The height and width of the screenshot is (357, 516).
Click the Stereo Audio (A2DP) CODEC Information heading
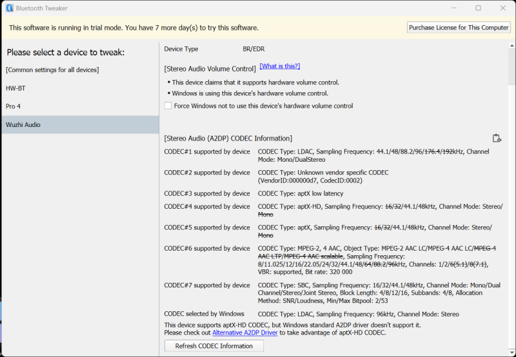[x=228, y=139]
